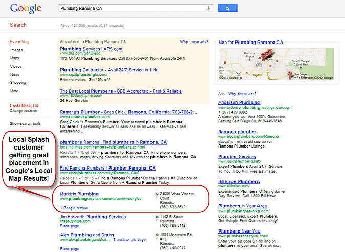Click Place page under Alex Plumbing and Drains

(70, 249)
